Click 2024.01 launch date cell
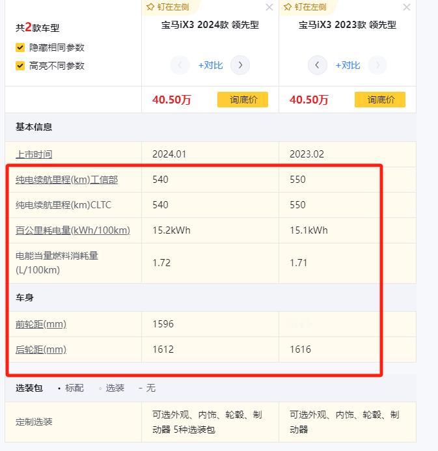 tap(169, 154)
